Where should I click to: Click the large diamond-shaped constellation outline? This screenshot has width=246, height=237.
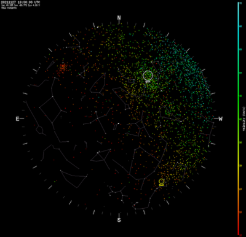50,110
